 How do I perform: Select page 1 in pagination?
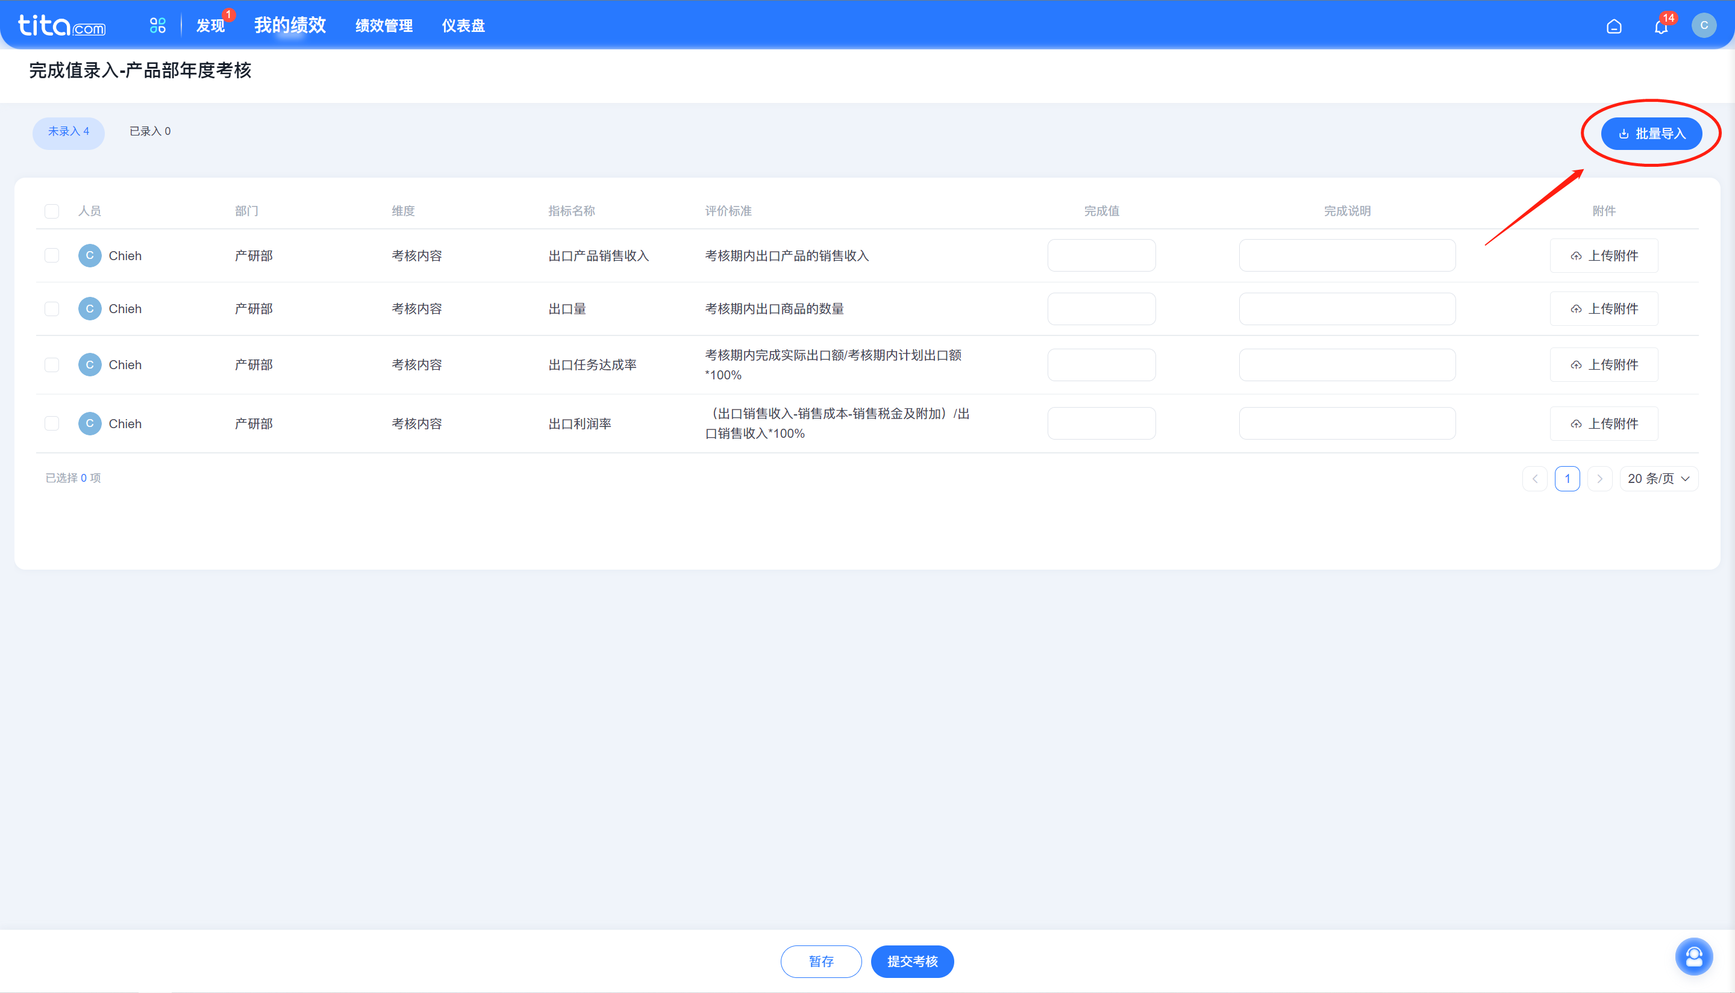pyautogui.click(x=1567, y=478)
